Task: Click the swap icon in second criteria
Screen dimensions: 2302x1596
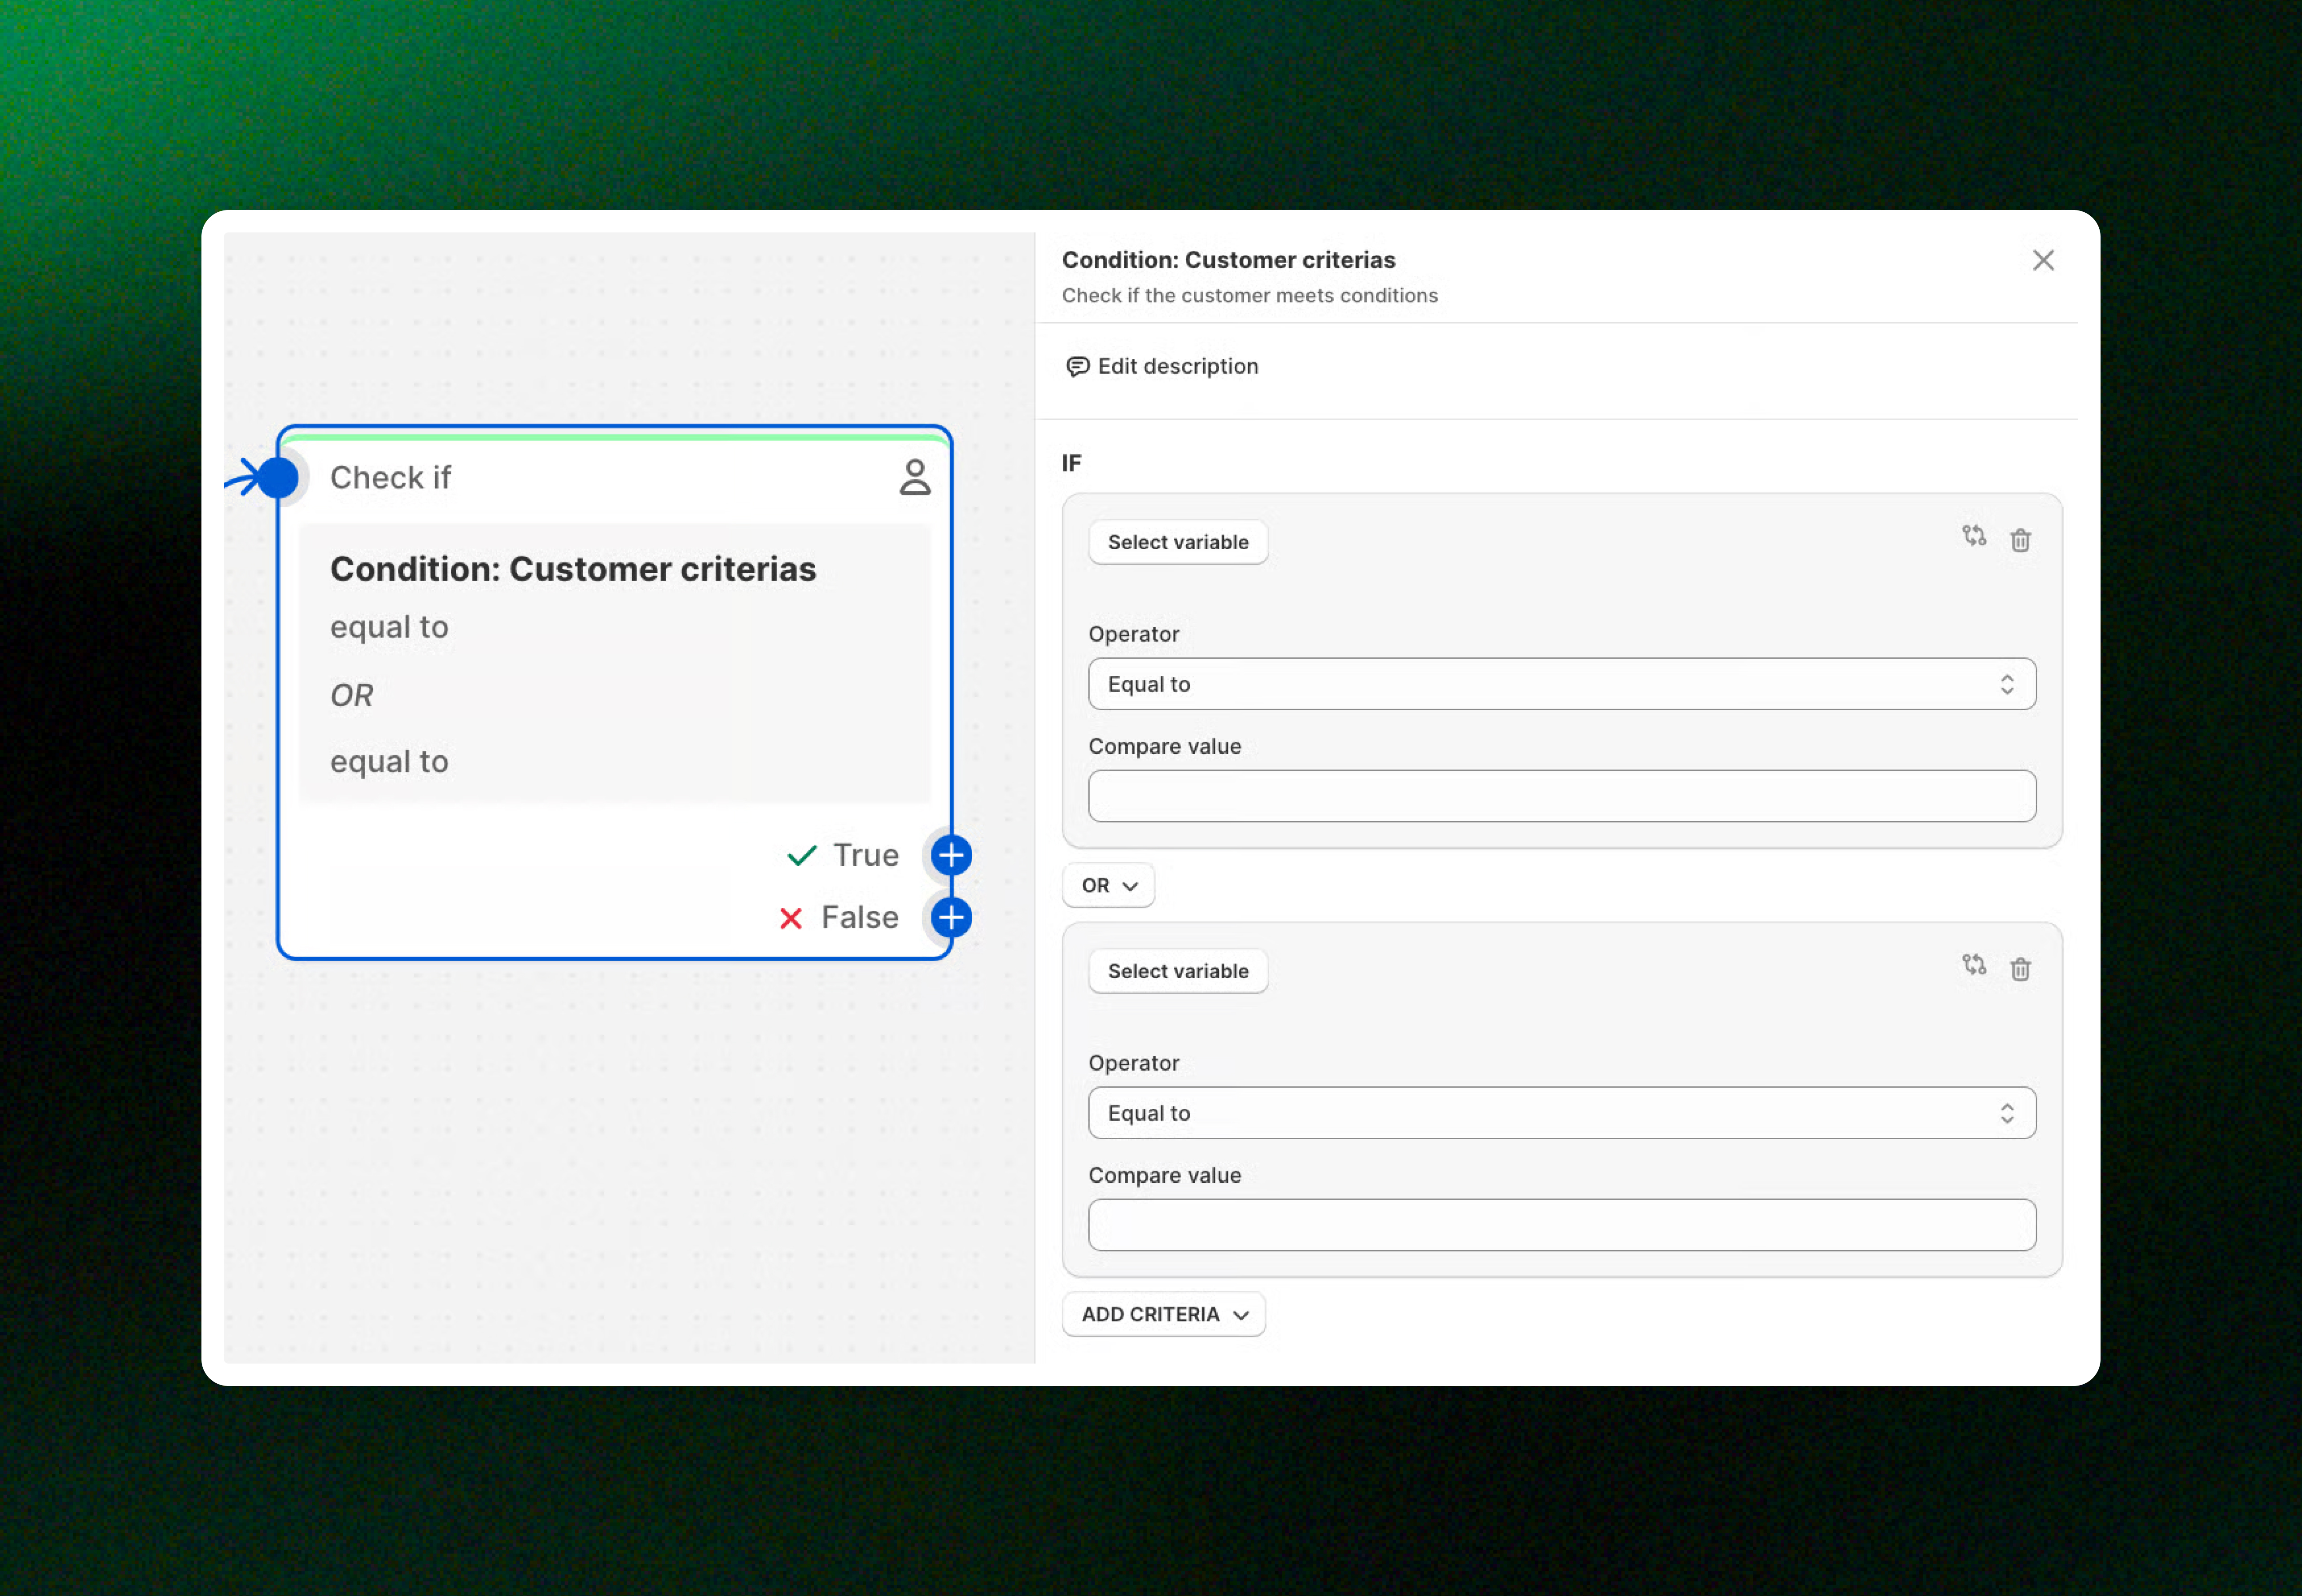Action: (1973, 966)
